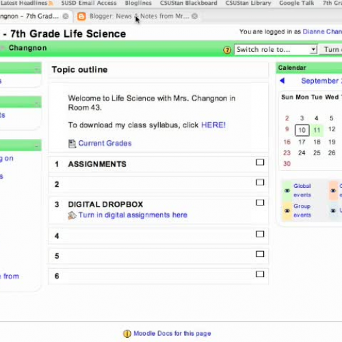This screenshot has height=342, width=342.
Task: Click the digital dropbox assignment icon
Action: tap(72, 215)
